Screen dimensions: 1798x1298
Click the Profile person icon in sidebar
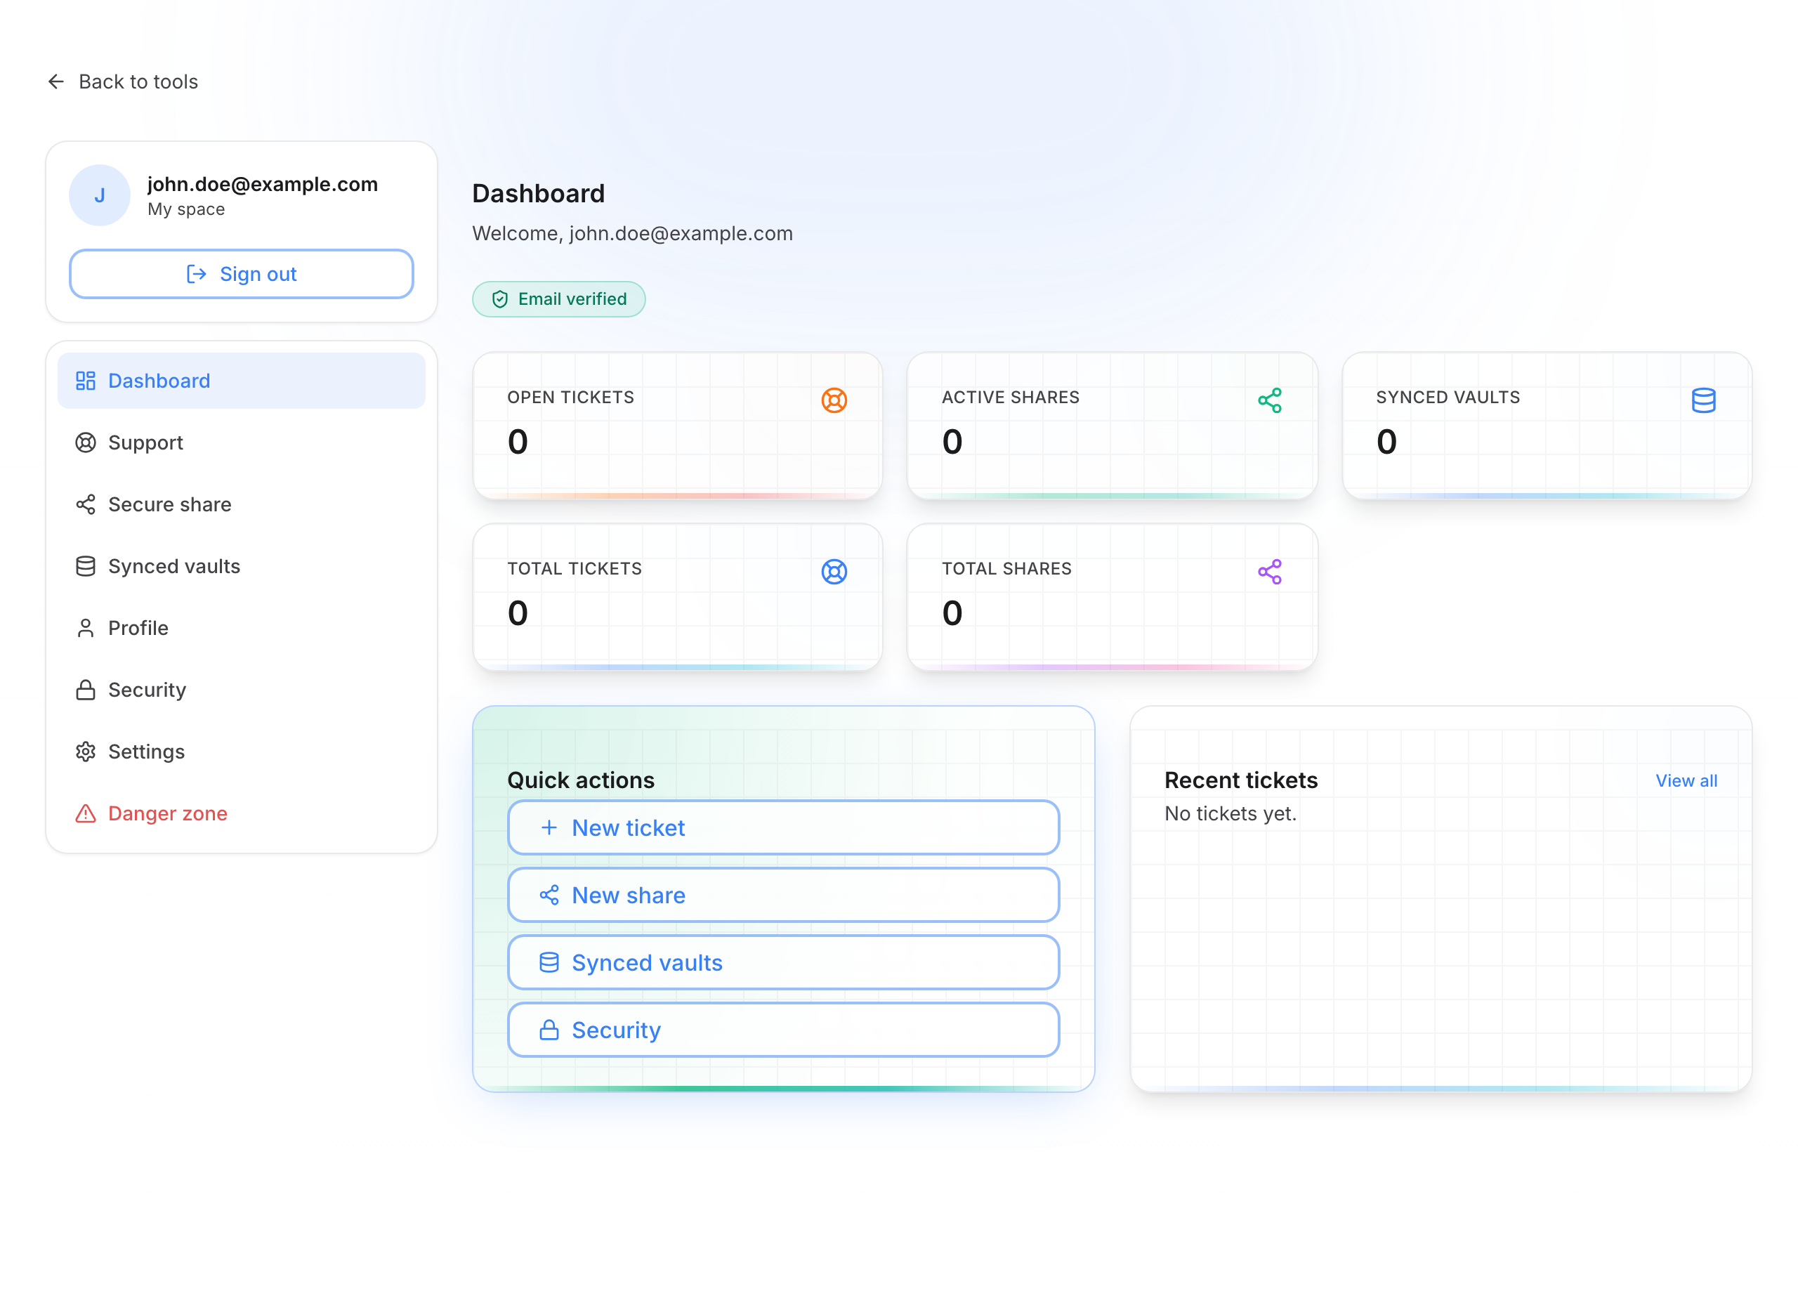pyautogui.click(x=86, y=628)
